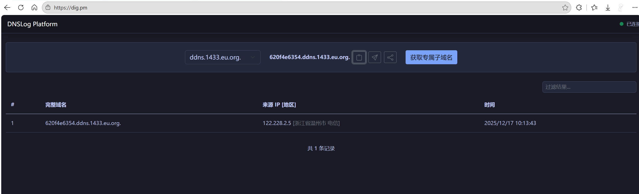
Task: Click the 来源 IP [地区] column header
Action: pyautogui.click(x=279, y=104)
